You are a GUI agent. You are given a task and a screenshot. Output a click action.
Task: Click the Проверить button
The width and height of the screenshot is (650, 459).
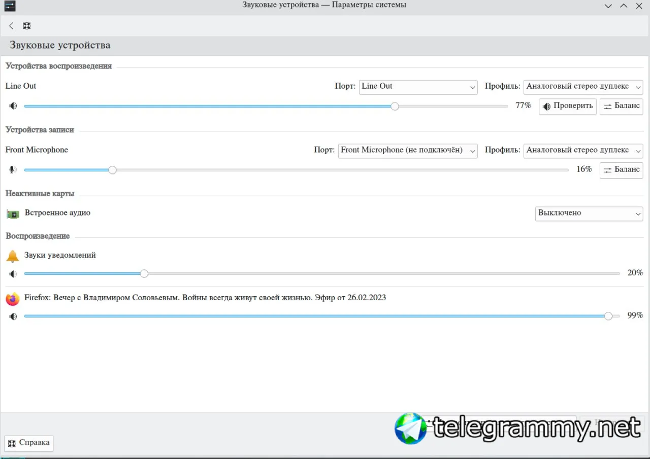[x=568, y=107]
